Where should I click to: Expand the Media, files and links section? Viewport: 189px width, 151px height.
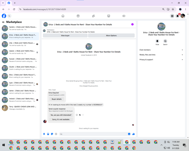(161, 55)
